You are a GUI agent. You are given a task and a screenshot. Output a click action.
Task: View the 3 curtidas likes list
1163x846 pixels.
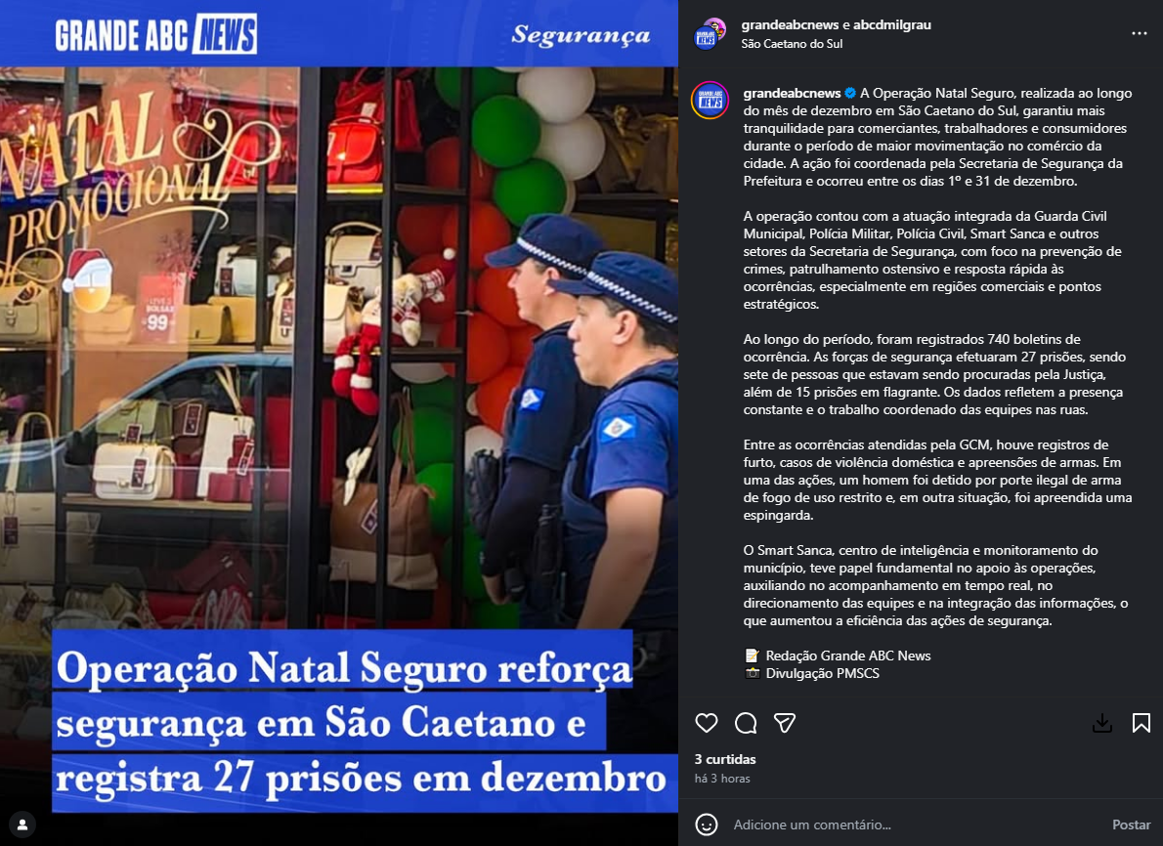point(724,759)
